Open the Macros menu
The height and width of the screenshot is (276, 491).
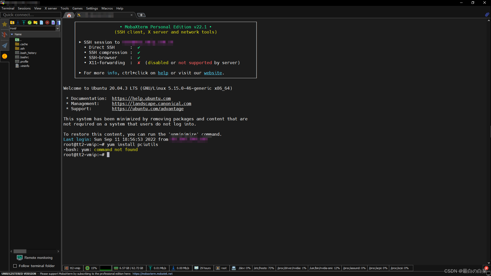point(107,8)
